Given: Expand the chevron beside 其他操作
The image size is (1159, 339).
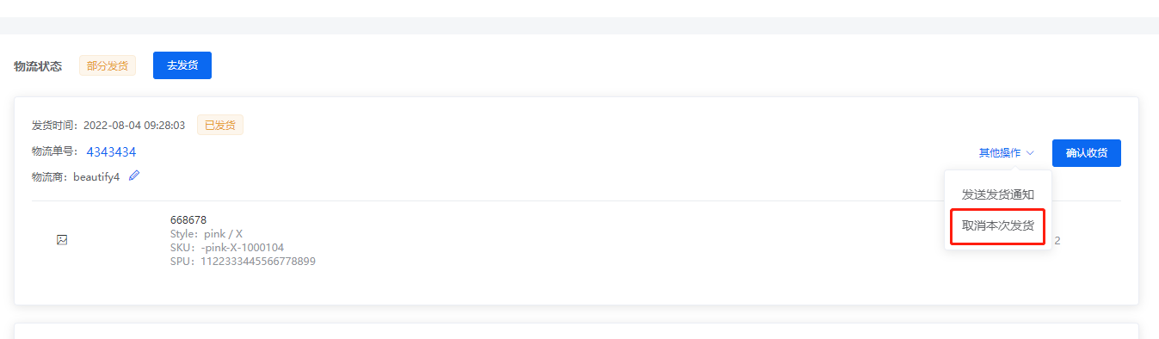Looking at the screenshot, I should coord(1030,153).
